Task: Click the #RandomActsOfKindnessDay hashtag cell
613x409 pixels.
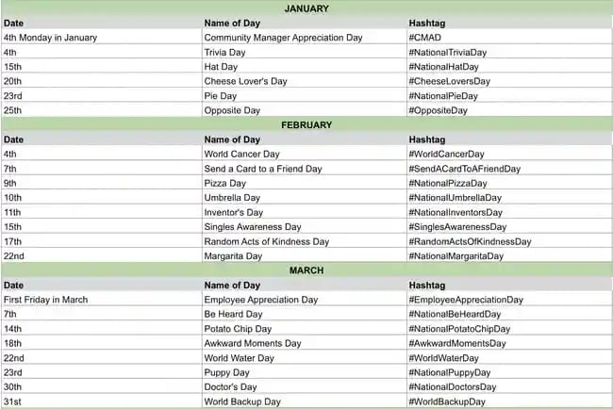Action: pyautogui.click(x=470, y=241)
